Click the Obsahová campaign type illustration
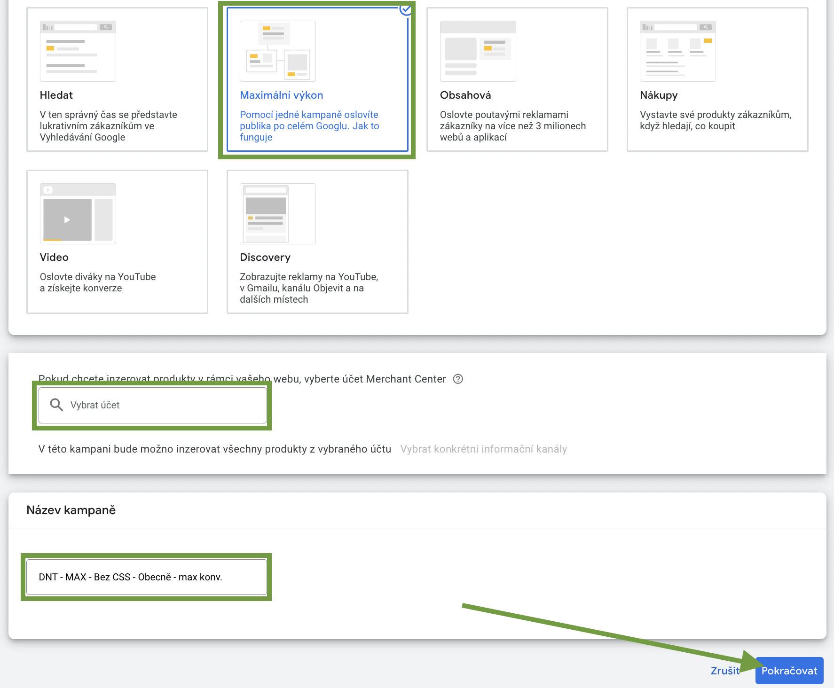The height and width of the screenshot is (688, 834). tap(478, 51)
